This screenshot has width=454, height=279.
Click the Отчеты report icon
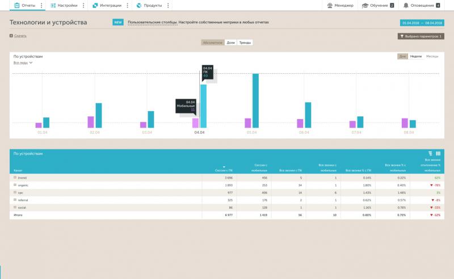16,5
